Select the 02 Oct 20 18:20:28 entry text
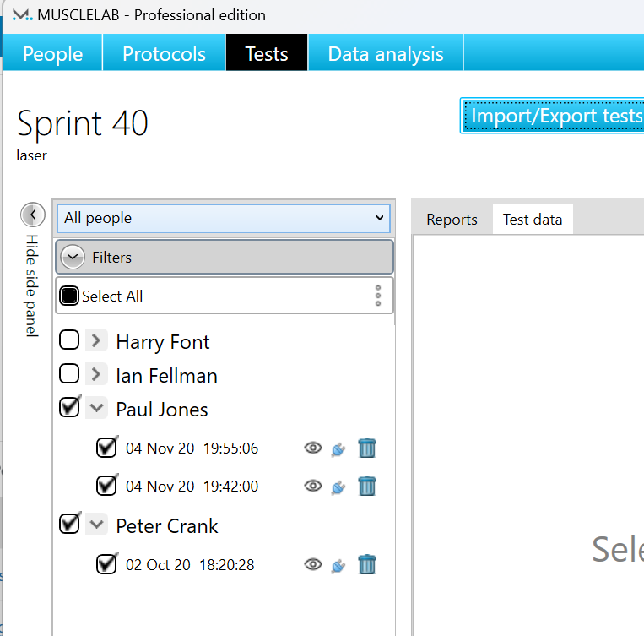Viewport: 644px width, 636px height. [190, 565]
